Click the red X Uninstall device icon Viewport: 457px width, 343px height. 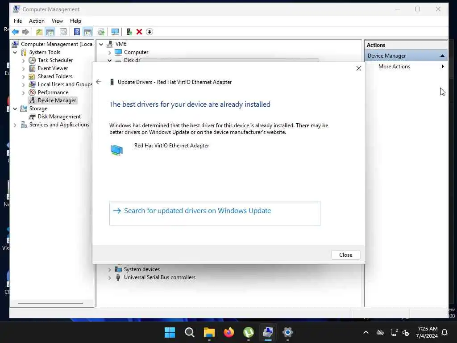pyautogui.click(x=139, y=32)
